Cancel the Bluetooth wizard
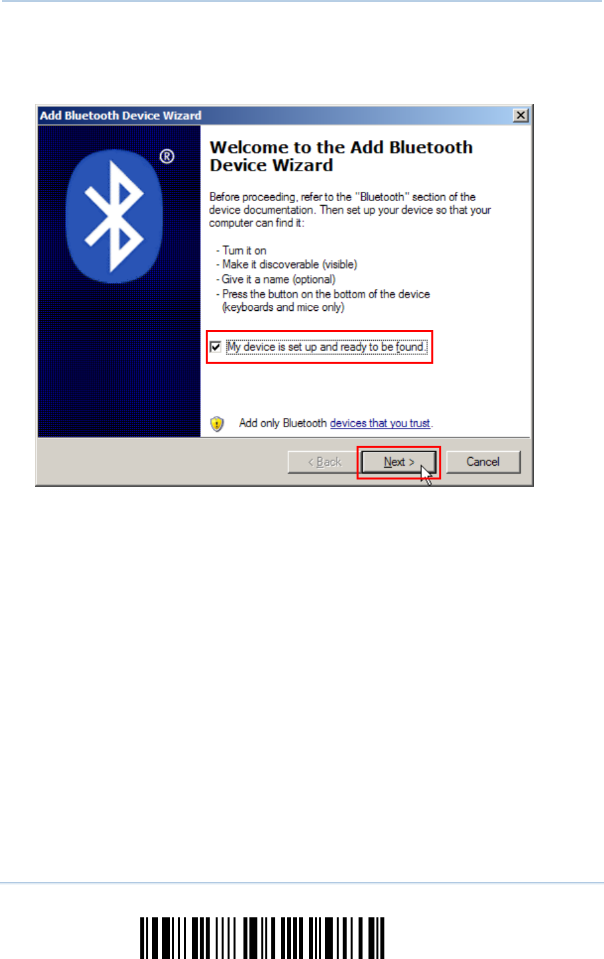Image resolution: width=604 pixels, height=959 pixels. [483, 462]
